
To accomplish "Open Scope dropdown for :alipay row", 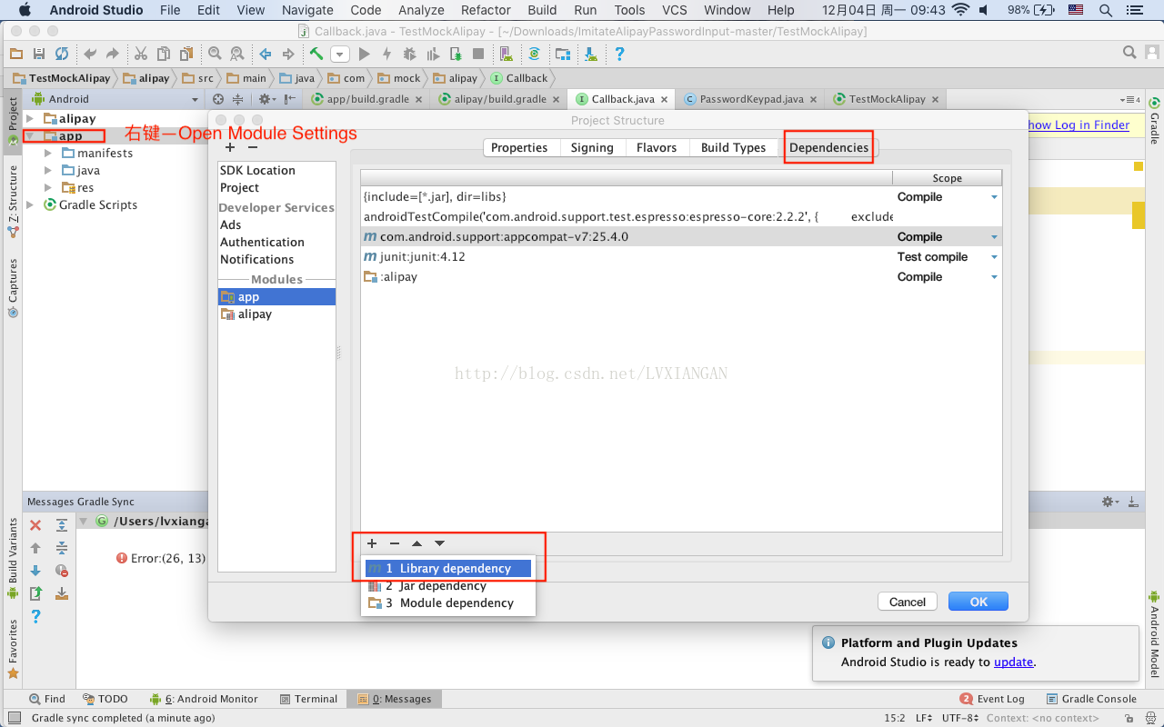I will (x=994, y=277).
